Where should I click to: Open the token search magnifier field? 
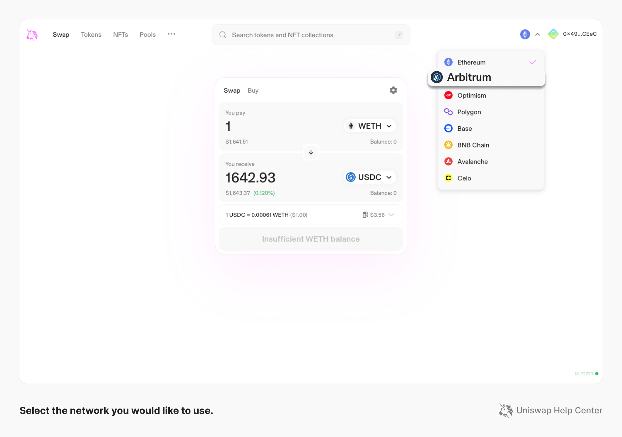click(x=223, y=35)
